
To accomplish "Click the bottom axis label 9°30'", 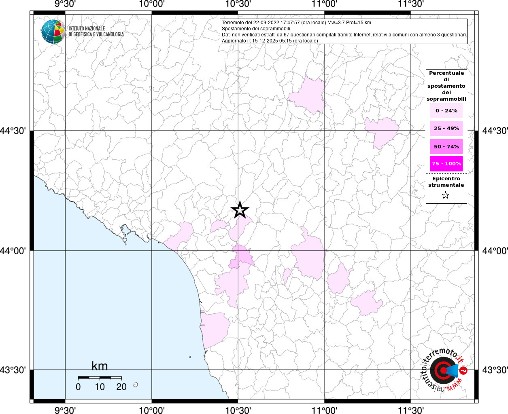I will [65, 410].
